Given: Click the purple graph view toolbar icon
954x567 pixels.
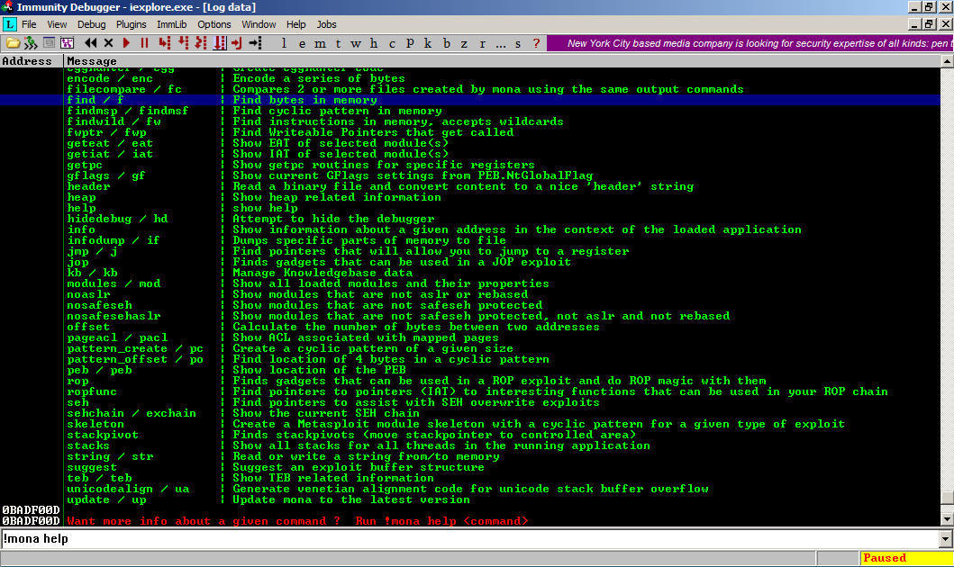Looking at the screenshot, I should 67,43.
